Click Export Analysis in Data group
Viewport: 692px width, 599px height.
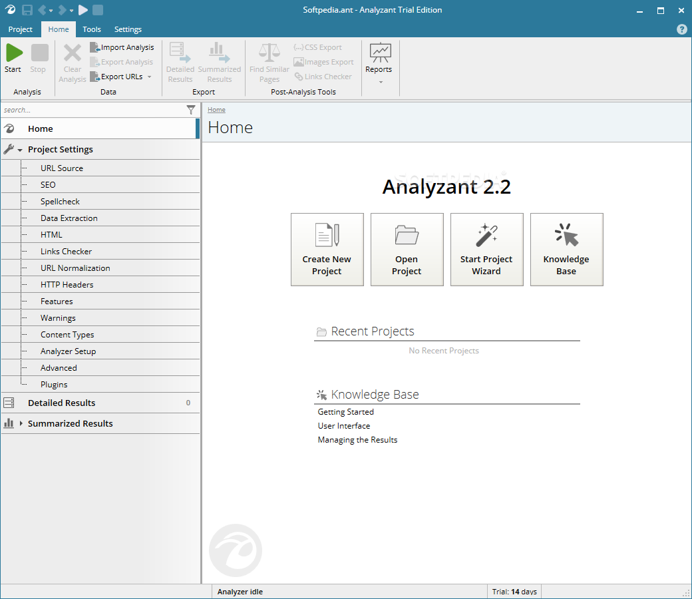pyautogui.click(x=121, y=62)
